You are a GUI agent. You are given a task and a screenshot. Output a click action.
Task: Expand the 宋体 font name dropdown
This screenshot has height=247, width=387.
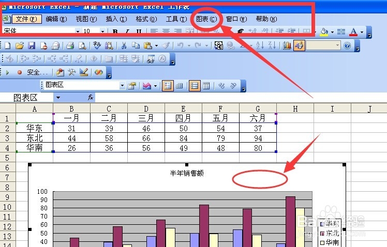coord(78,32)
